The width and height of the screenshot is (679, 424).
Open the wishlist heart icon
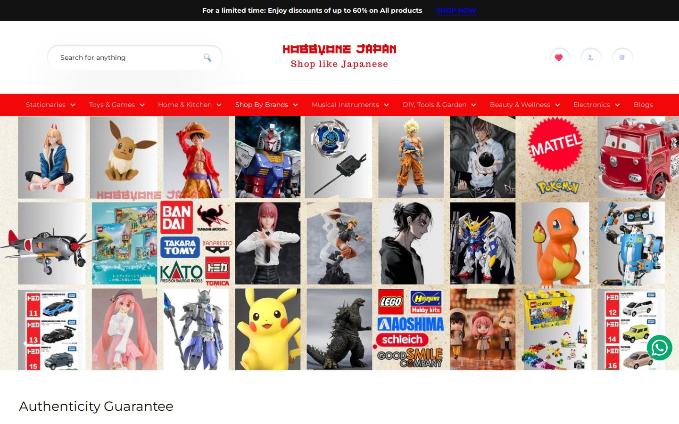pyautogui.click(x=559, y=57)
